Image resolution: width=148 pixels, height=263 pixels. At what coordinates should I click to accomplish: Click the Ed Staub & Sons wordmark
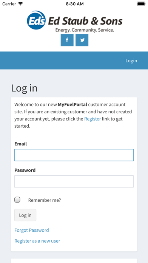(85, 21)
